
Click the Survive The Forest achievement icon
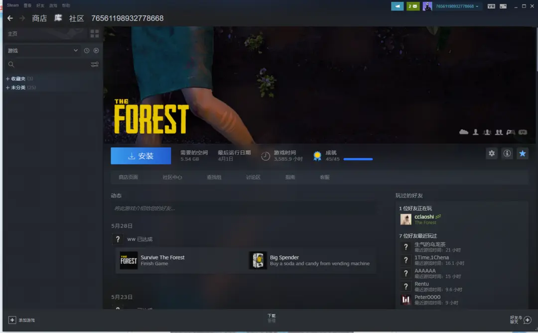point(129,260)
